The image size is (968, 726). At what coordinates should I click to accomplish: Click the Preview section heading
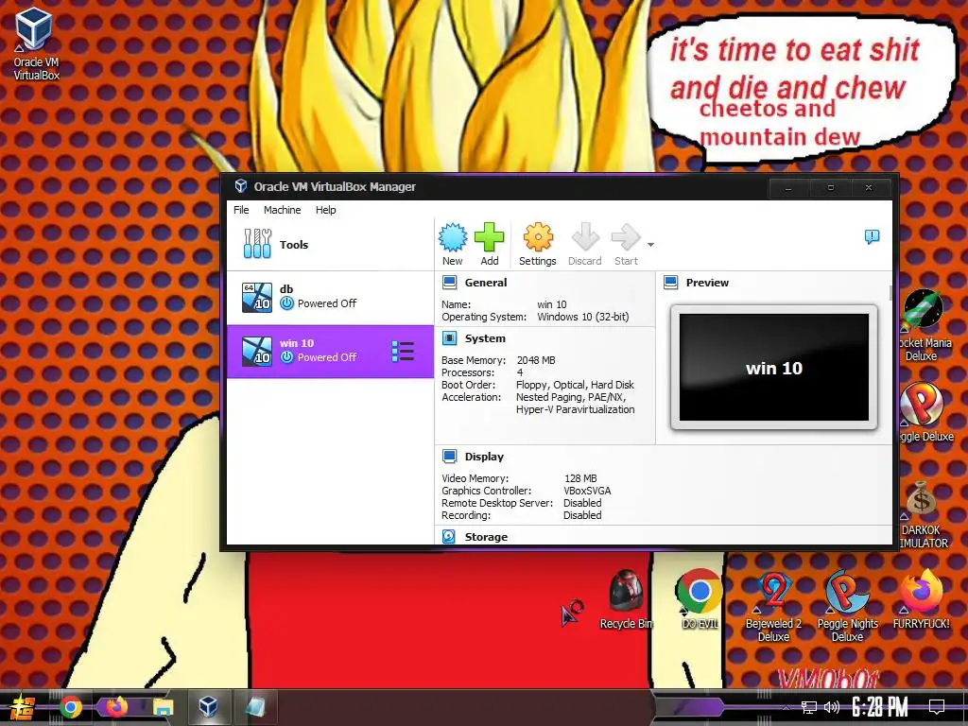[707, 283]
